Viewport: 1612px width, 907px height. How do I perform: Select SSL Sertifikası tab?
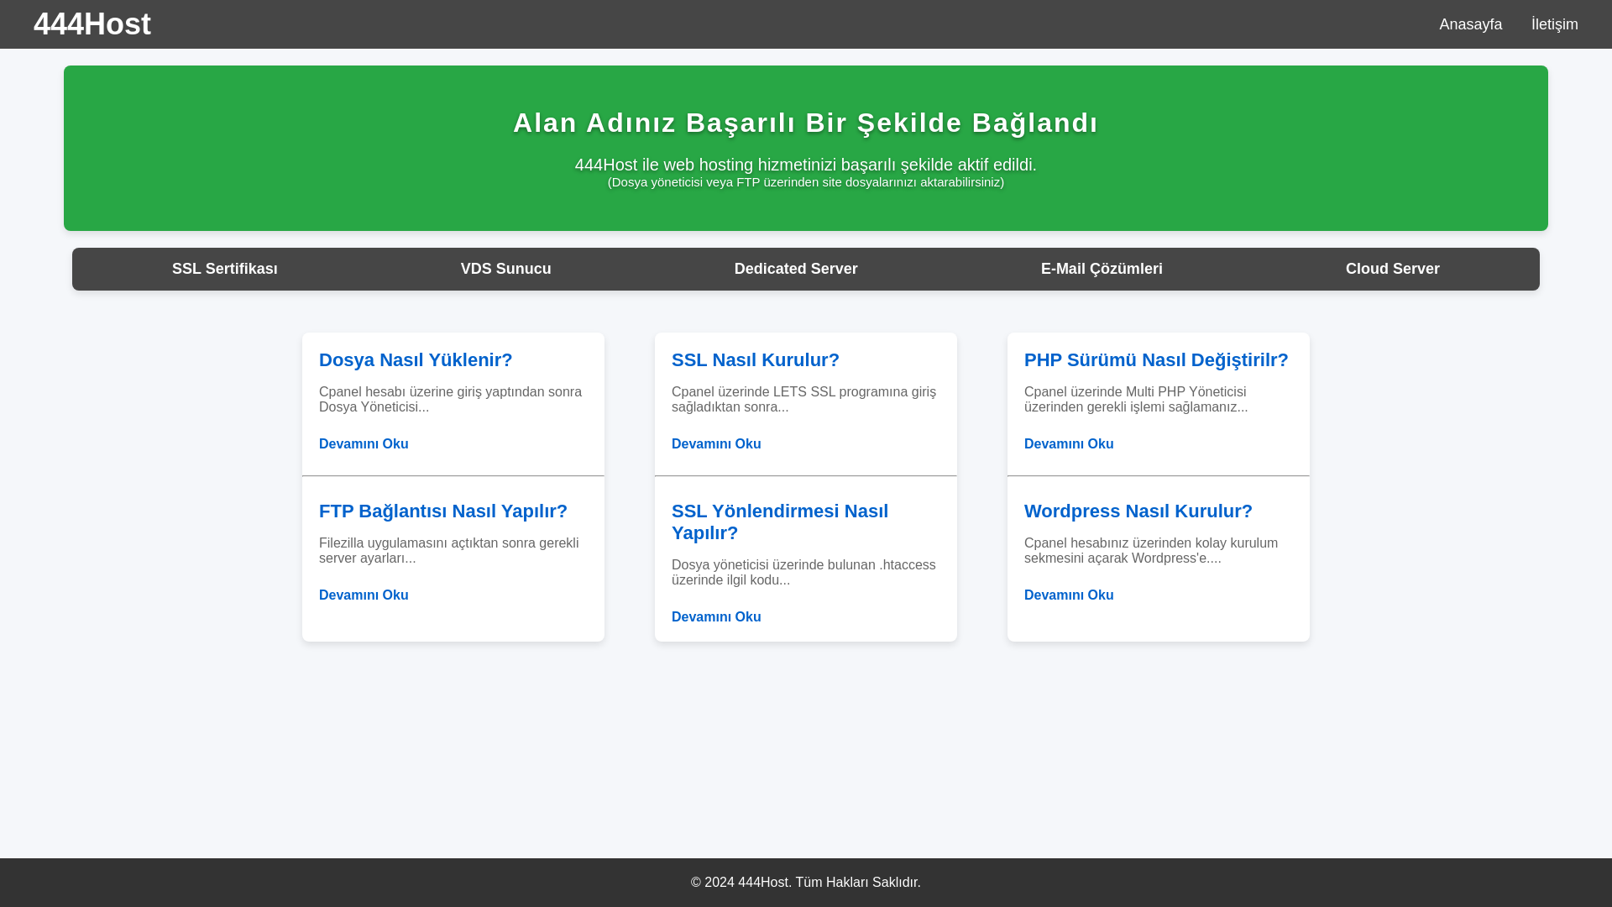(224, 269)
